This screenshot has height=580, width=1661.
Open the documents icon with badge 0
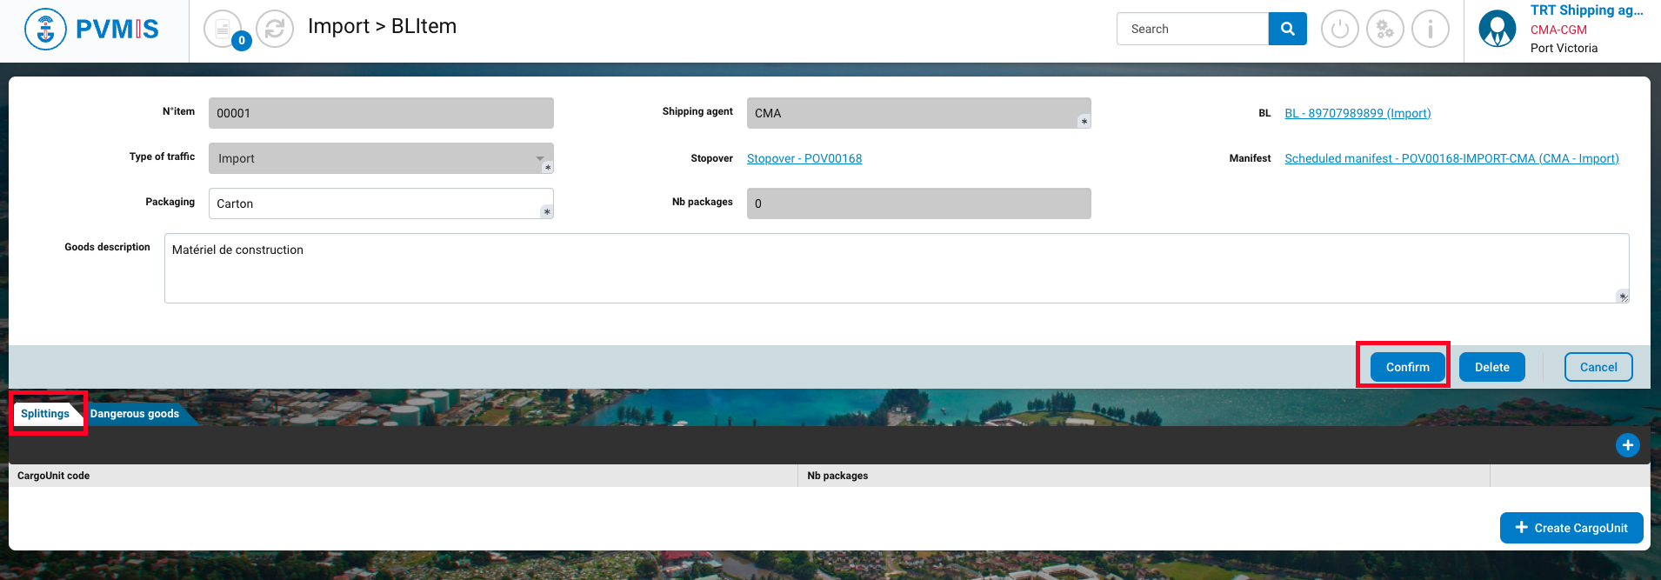[223, 29]
